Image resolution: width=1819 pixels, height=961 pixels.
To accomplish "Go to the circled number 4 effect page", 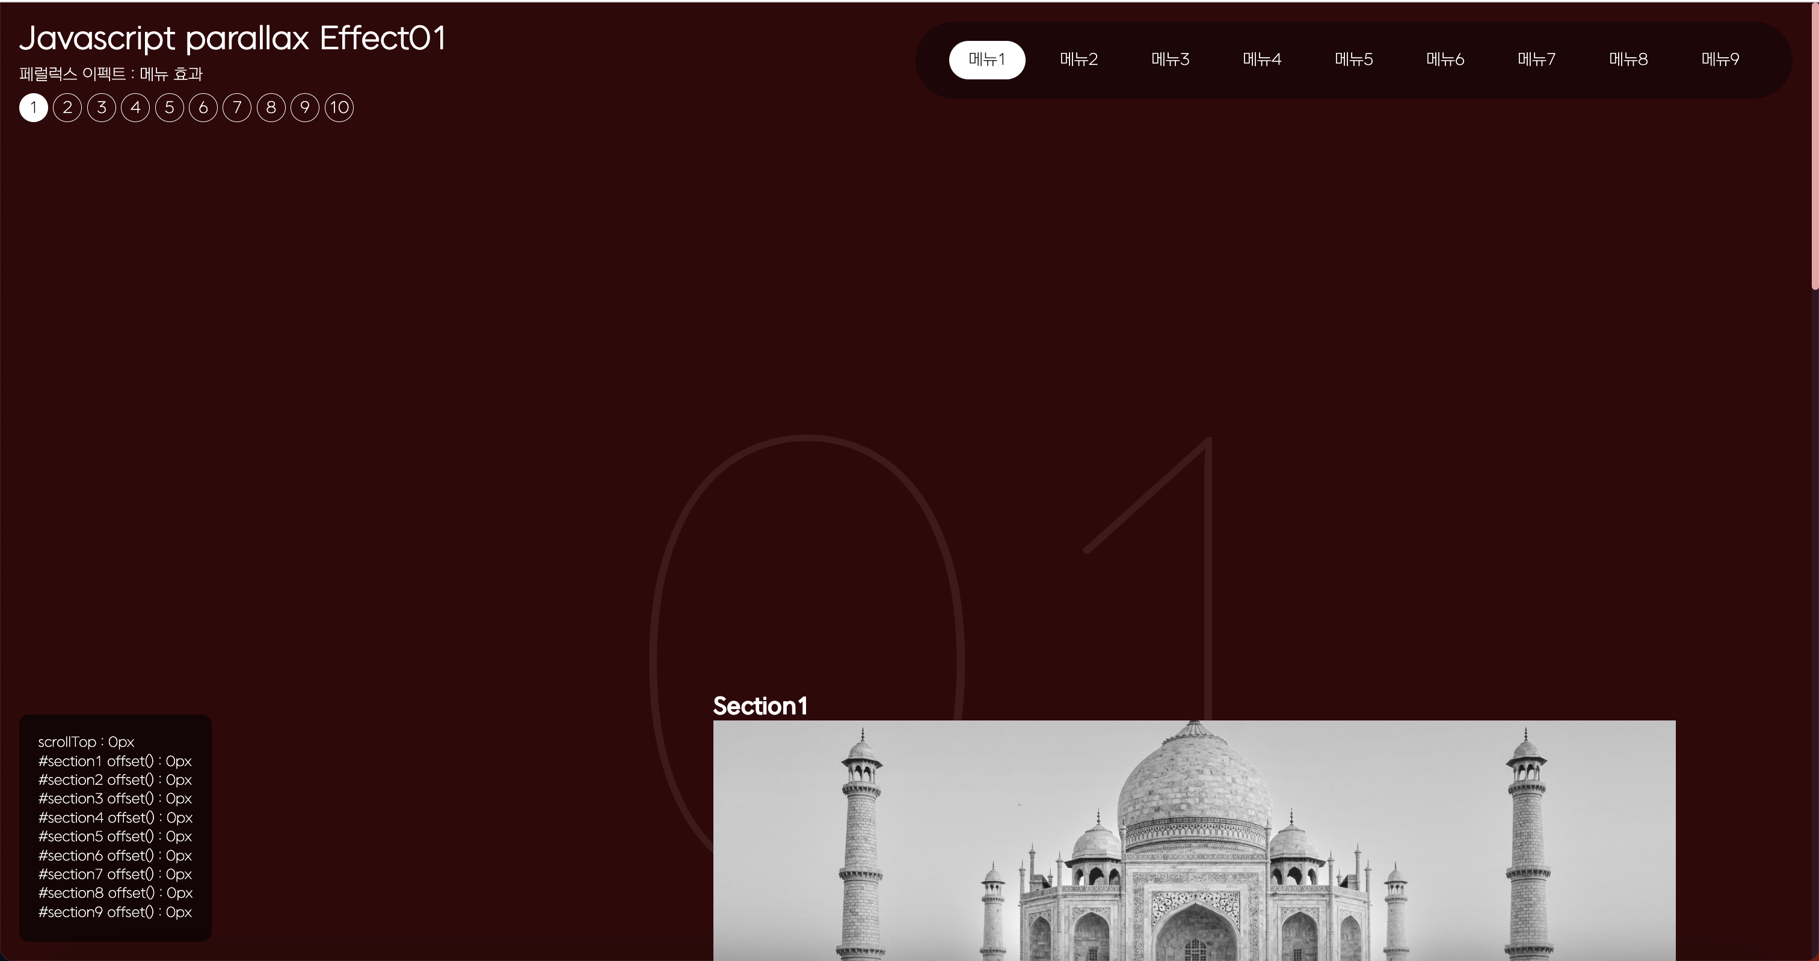I will pyautogui.click(x=135, y=107).
